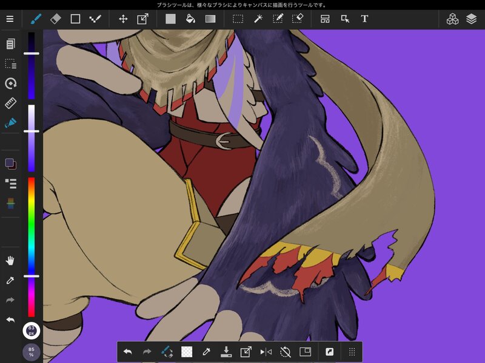Open the foreground/background color swatch
This screenshot has height=363, width=485.
tap(11, 163)
